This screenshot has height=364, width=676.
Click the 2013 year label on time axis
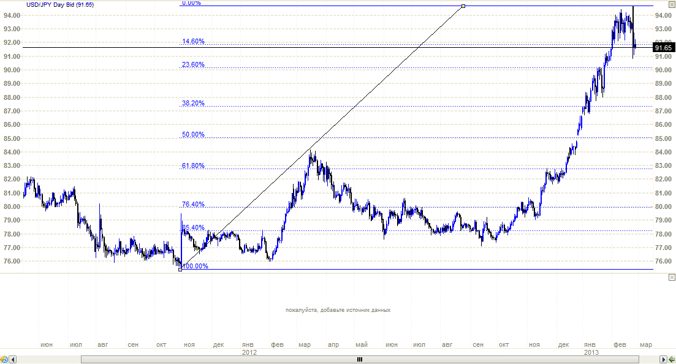[x=591, y=353]
